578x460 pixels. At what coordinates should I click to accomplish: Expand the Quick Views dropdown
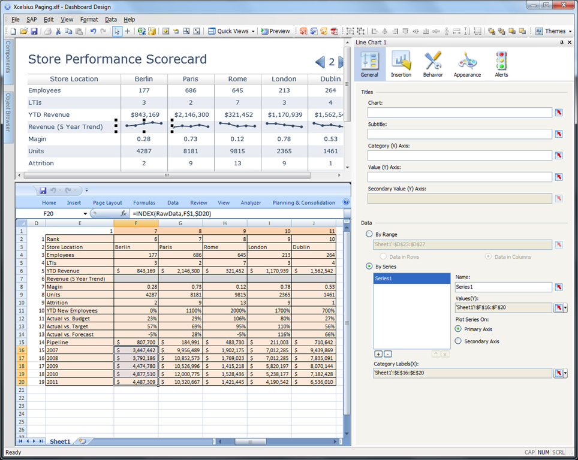coord(253,32)
